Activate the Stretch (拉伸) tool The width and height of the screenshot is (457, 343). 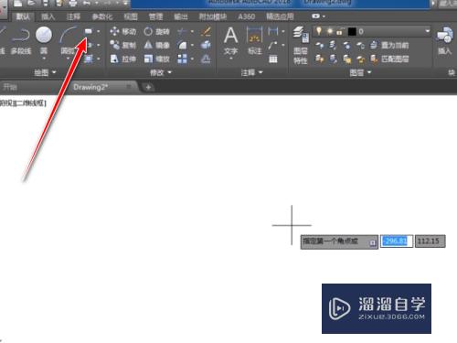tap(122, 59)
